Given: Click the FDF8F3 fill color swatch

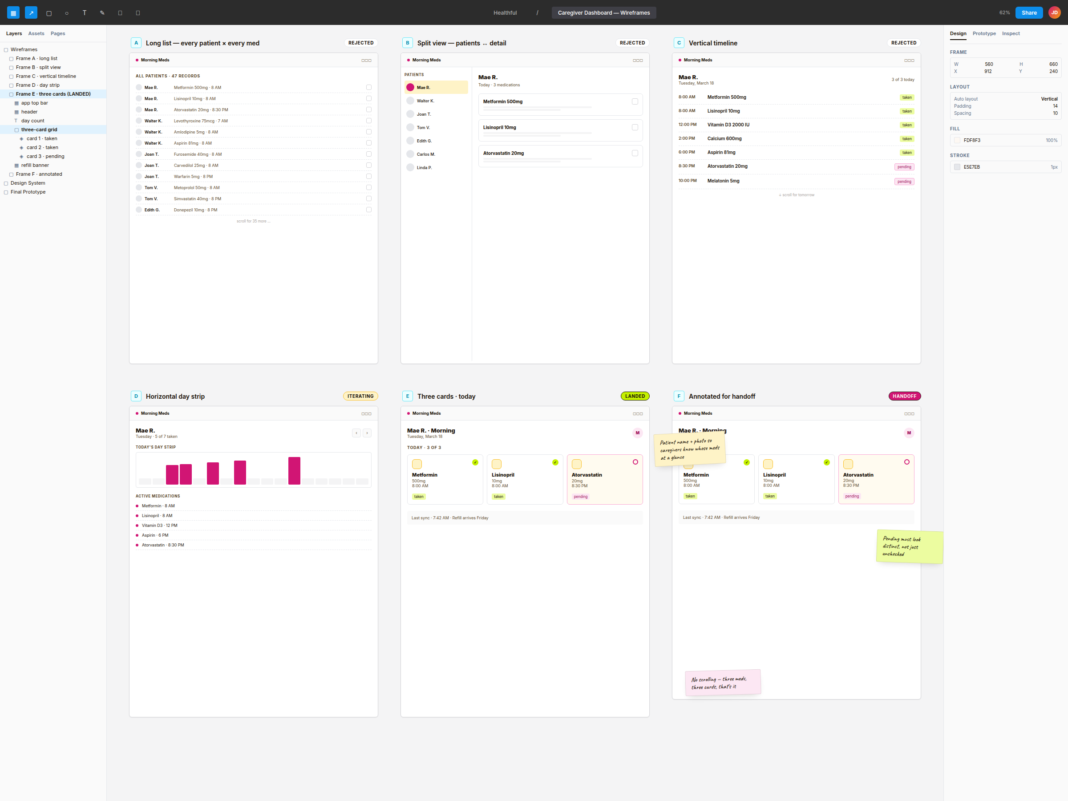Looking at the screenshot, I should click(x=957, y=141).
